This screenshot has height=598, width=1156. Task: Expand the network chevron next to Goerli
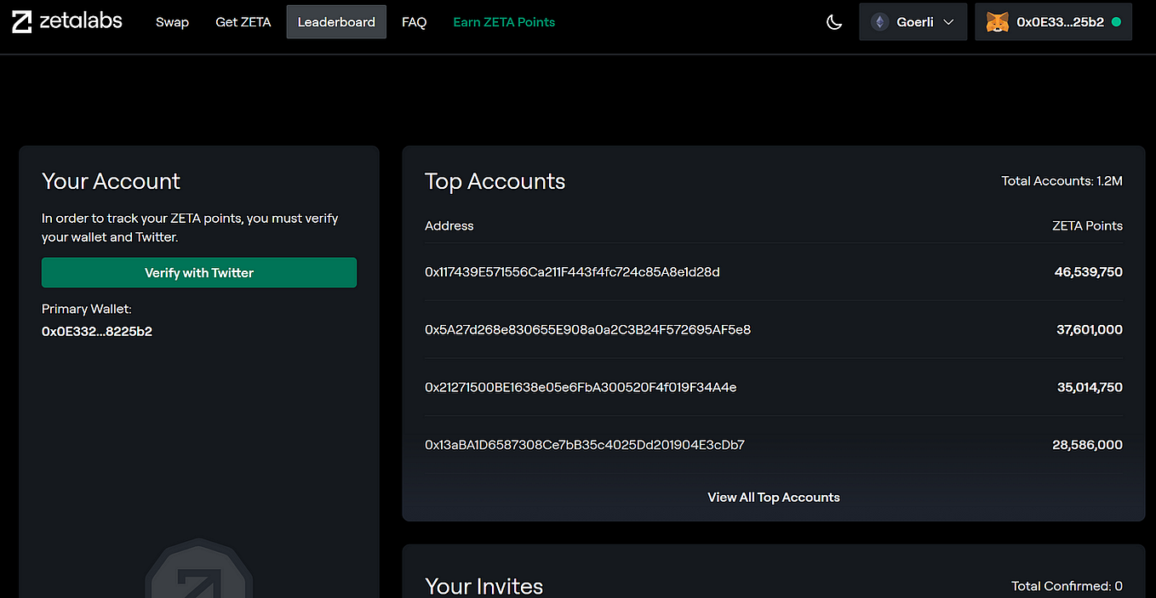948,21
